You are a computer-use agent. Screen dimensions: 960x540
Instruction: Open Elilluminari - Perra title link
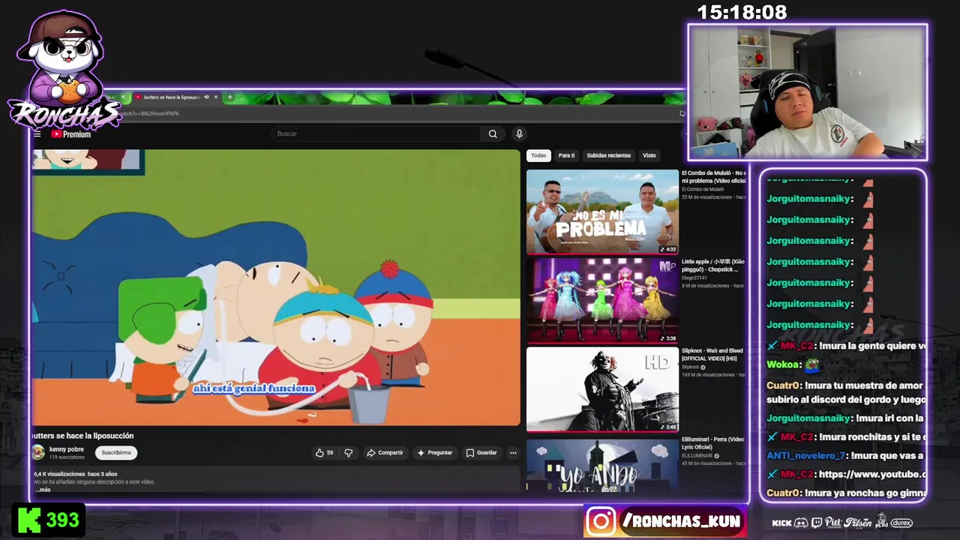712,443
